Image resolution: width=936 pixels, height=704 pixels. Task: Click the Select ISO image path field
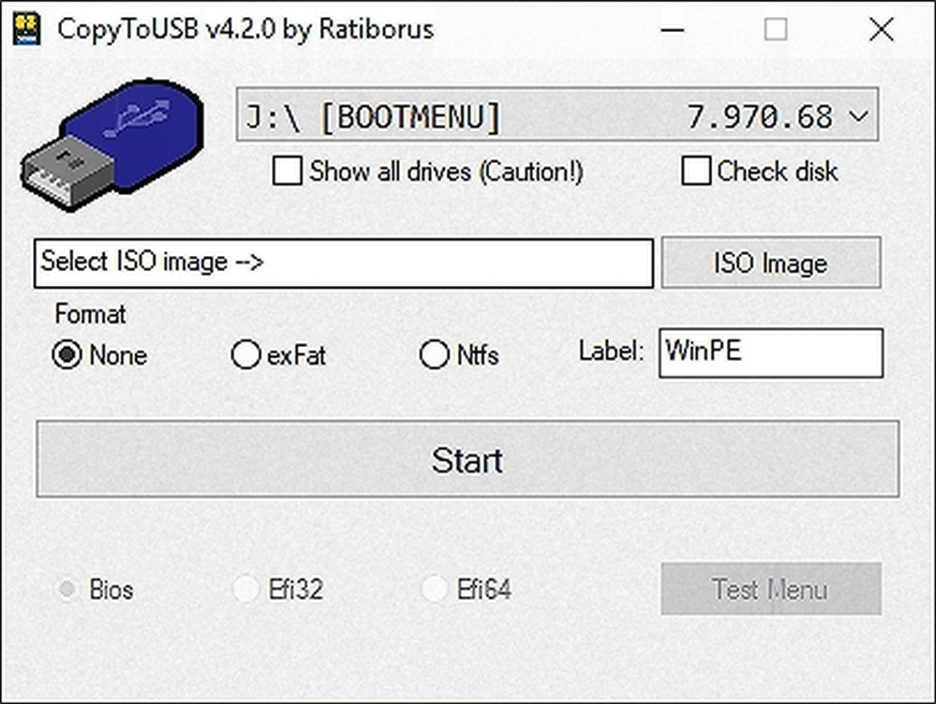[x=344, y=262]
